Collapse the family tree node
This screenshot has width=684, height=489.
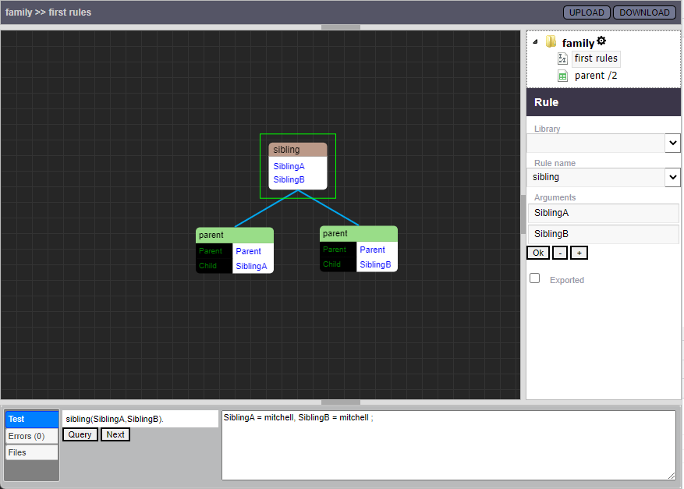coord(535,42)
